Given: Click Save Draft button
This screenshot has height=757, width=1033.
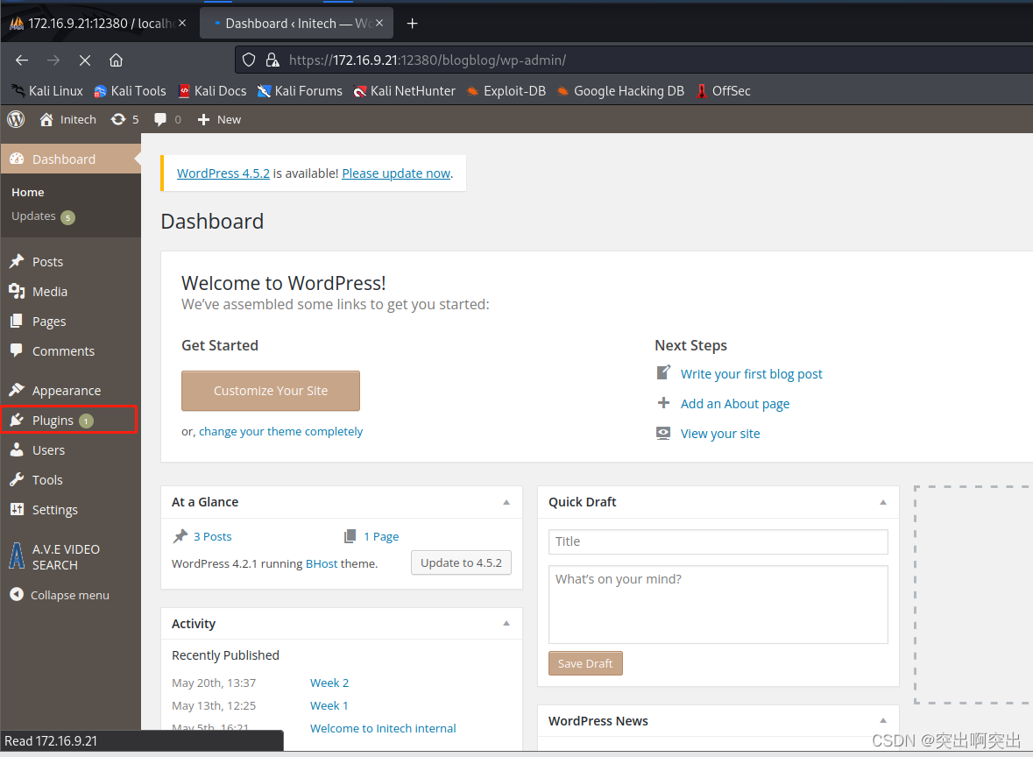Looking at the screenshot, I should [585, 663].
